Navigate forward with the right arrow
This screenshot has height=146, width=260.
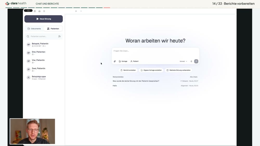(x=81, y=11)
